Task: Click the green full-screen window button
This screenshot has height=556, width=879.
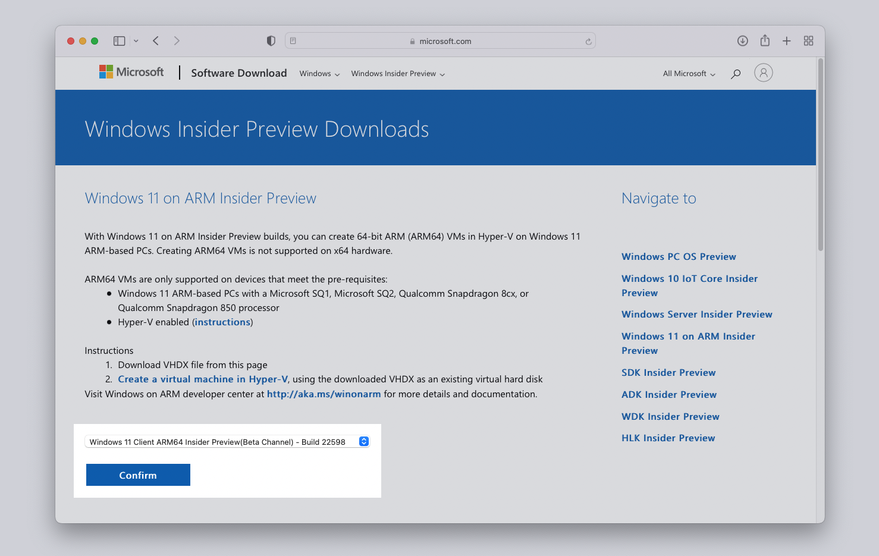Action: click(x=95, y=41)
